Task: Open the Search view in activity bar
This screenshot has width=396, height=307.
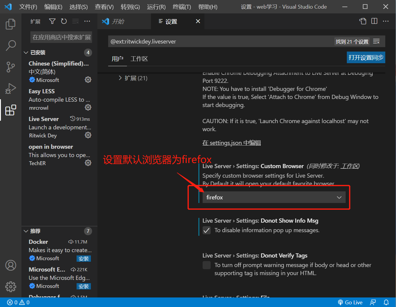Action: coord(11,46)
